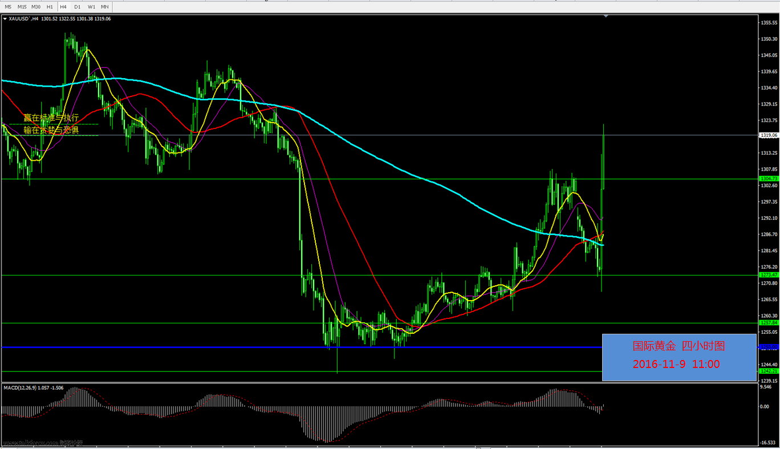Select the 1257.84 support level label
Viewport: 780px width, 449px height.
767,323
